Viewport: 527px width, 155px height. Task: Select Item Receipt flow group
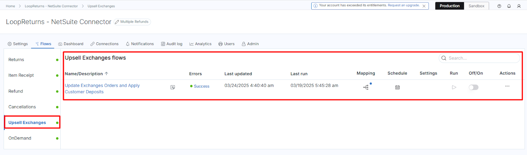[32, 75]
